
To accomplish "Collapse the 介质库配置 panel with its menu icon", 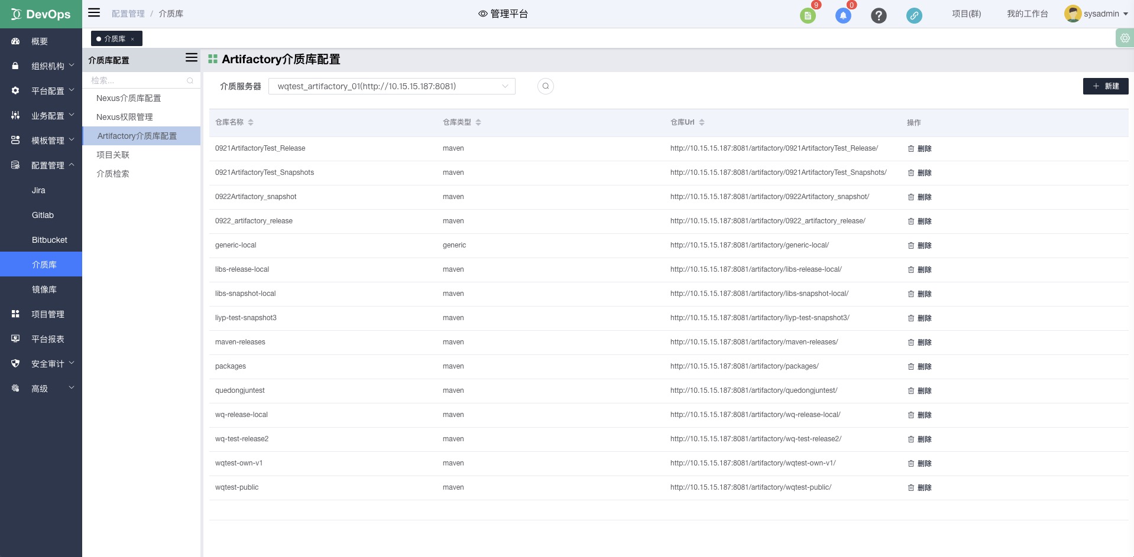I will point(191,57).
